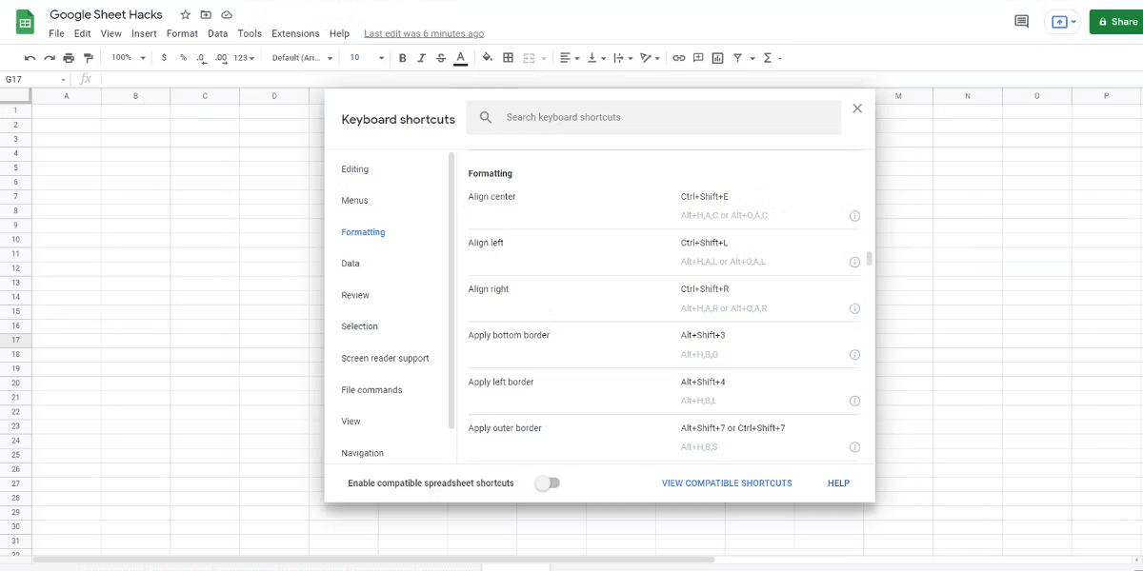The width and height of the screenshot is (1143, 571).
Task: Click the undo icon in the toolbar
Action: (30, 58)
